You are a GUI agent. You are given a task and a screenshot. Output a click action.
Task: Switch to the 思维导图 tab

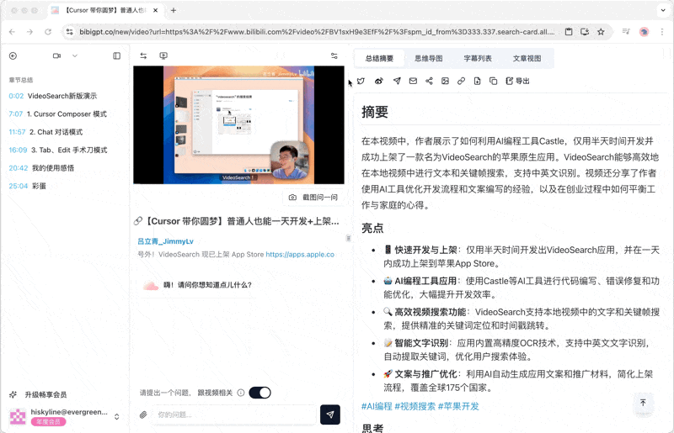(429, 58)
